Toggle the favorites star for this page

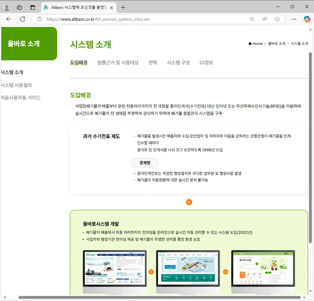pyautogui.click(x=277, y=19)
